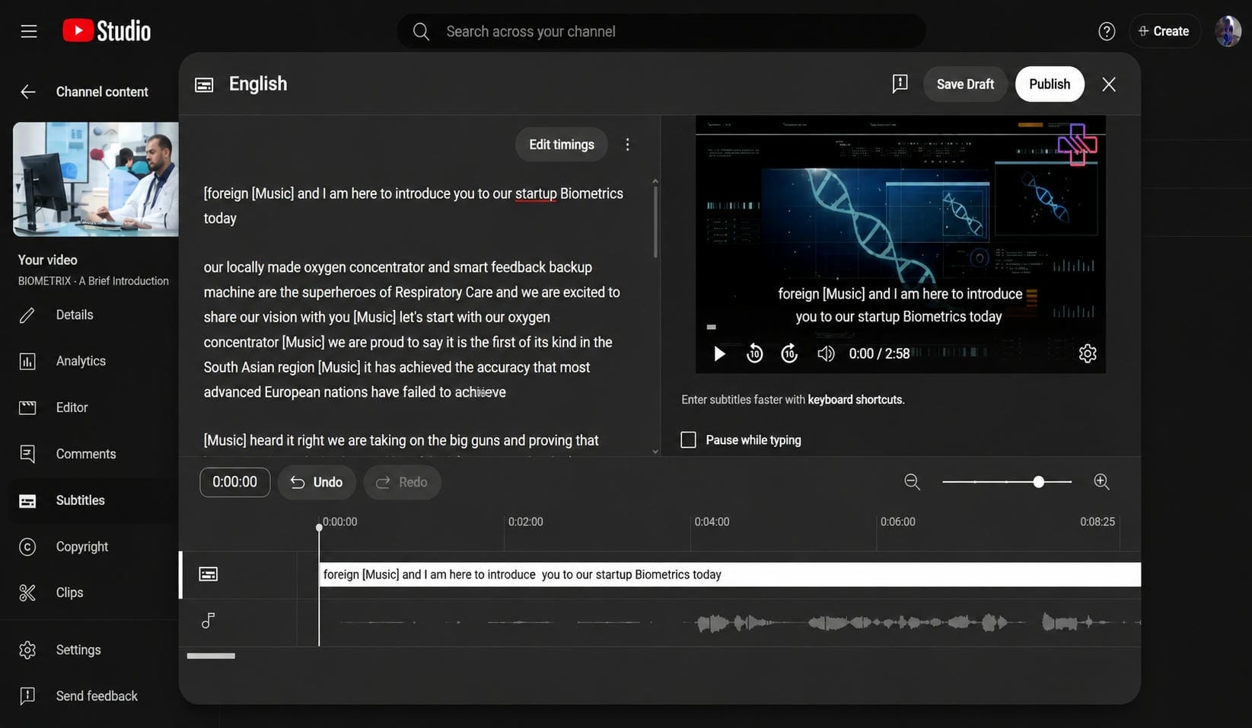Click the Settings gear icon in the sidebar
Viewport: 1252px width, 728px height.
pyautogui.click(x=27, y=650)
